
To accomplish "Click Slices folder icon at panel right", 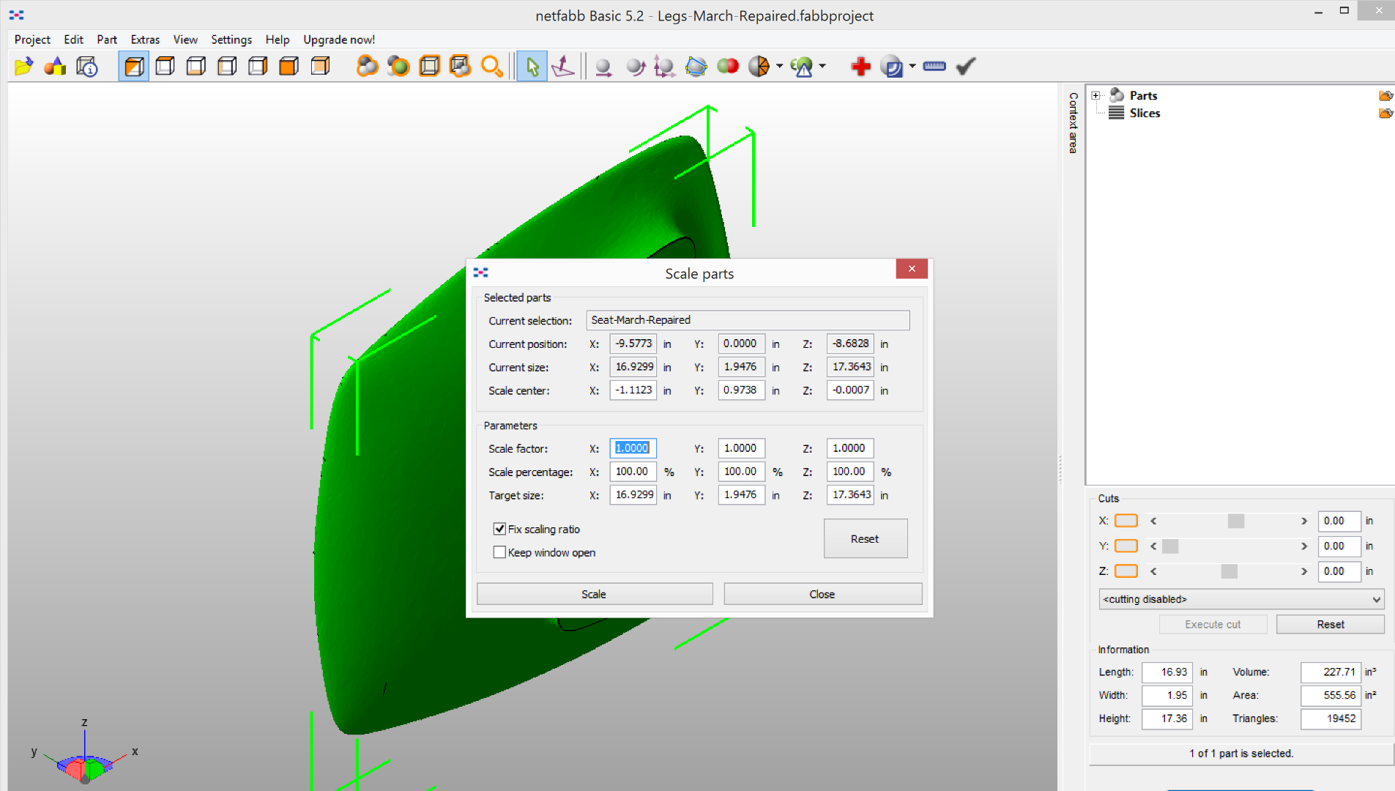I will [1385, 114].
